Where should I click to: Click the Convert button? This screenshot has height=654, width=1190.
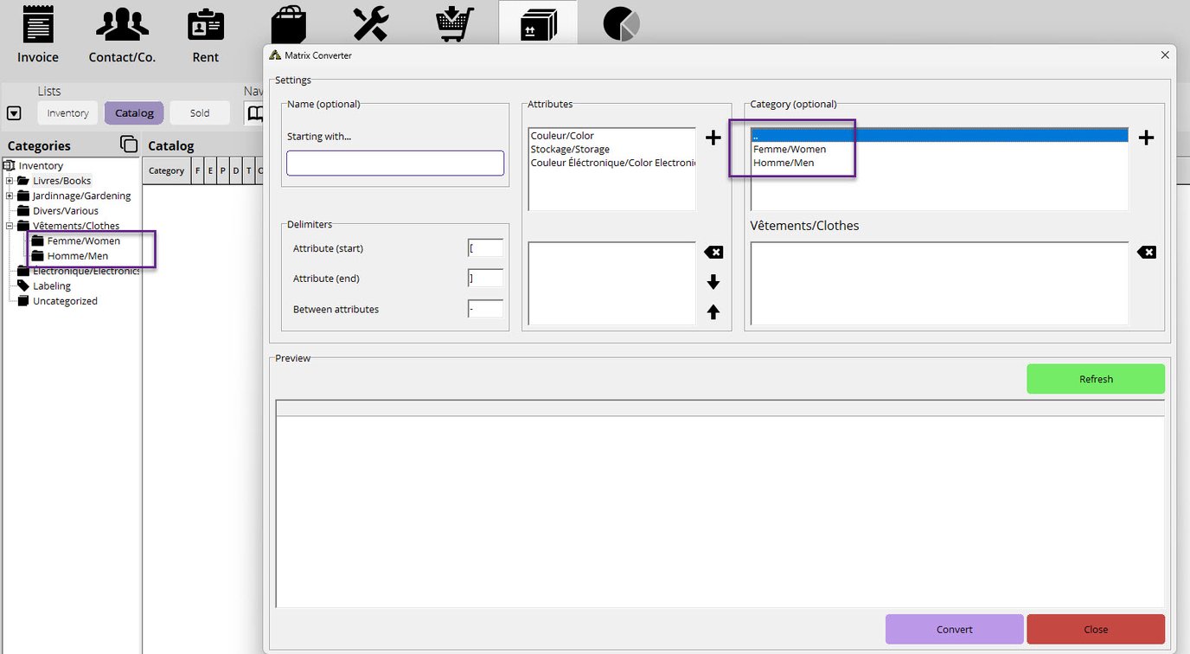(954, 629)
